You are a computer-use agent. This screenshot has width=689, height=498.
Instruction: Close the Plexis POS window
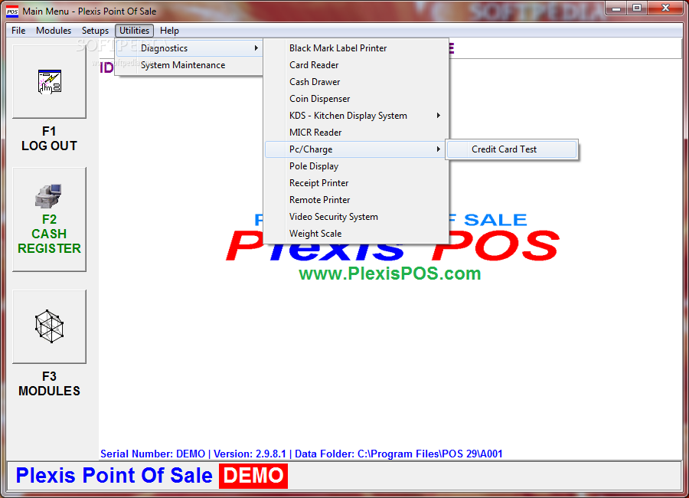pyautogui.click(x=665, y=8)
